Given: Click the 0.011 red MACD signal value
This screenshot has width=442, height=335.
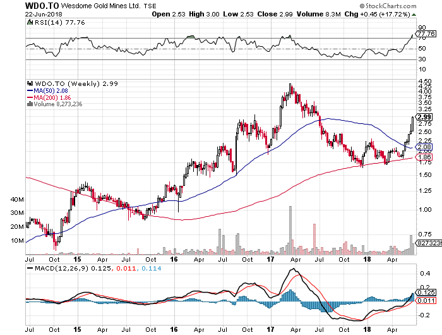Looking at the screenshot, I should [126, 269].
